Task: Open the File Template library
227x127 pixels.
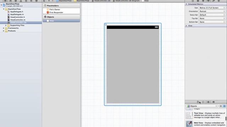Action: 198,102
